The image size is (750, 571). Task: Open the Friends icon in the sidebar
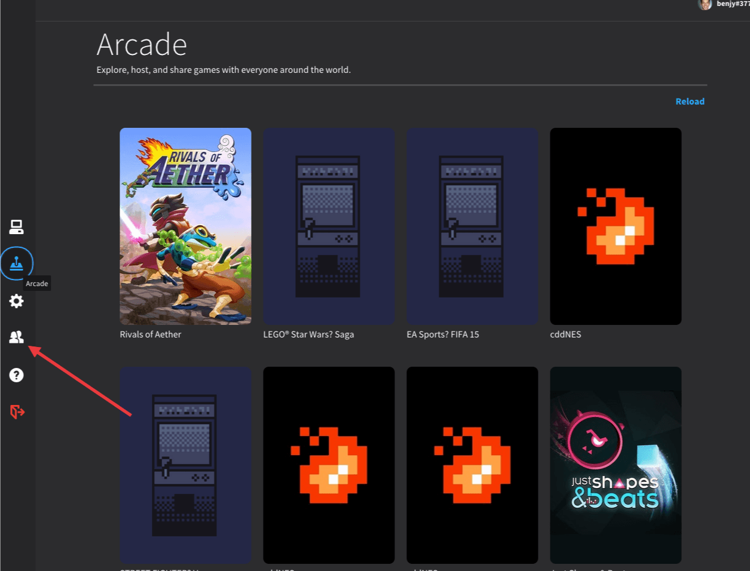coord(16,337)
